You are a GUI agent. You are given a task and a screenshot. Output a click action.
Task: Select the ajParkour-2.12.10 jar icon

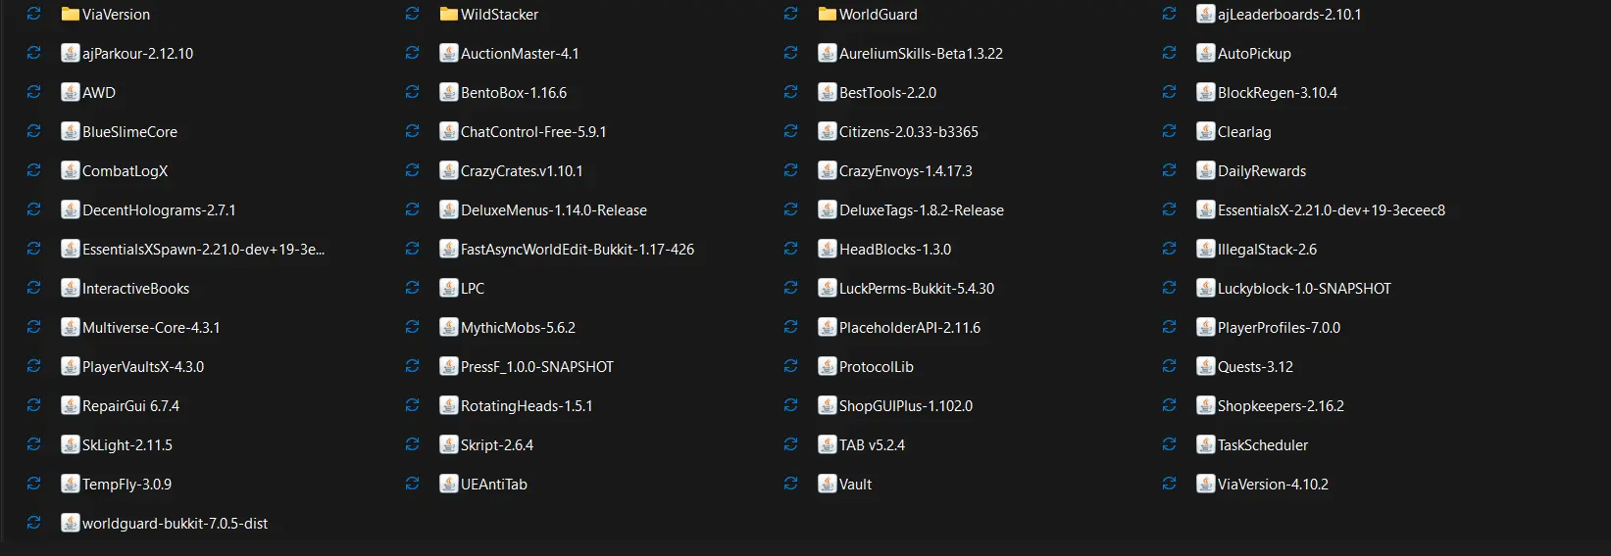point(71,53)
